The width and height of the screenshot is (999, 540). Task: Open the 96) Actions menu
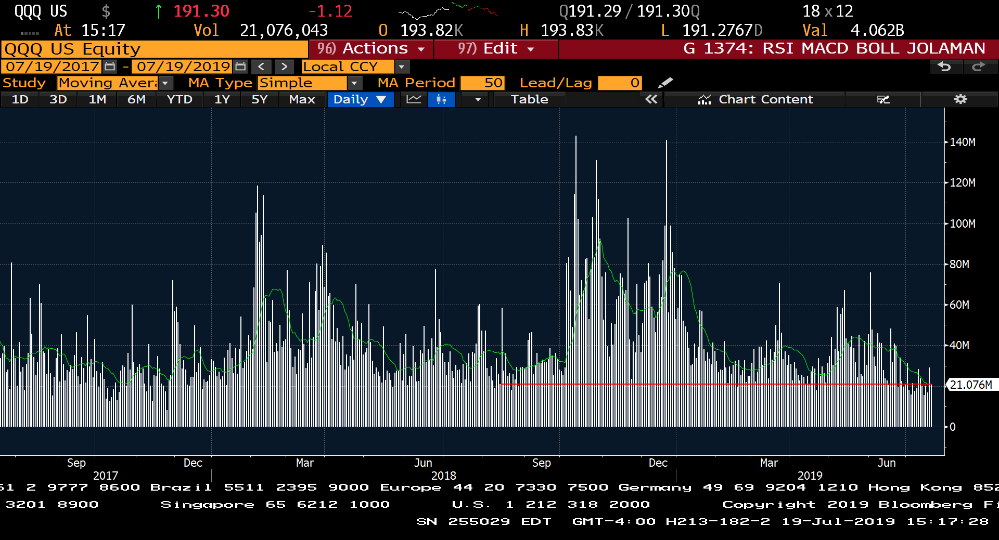point(370,48)
